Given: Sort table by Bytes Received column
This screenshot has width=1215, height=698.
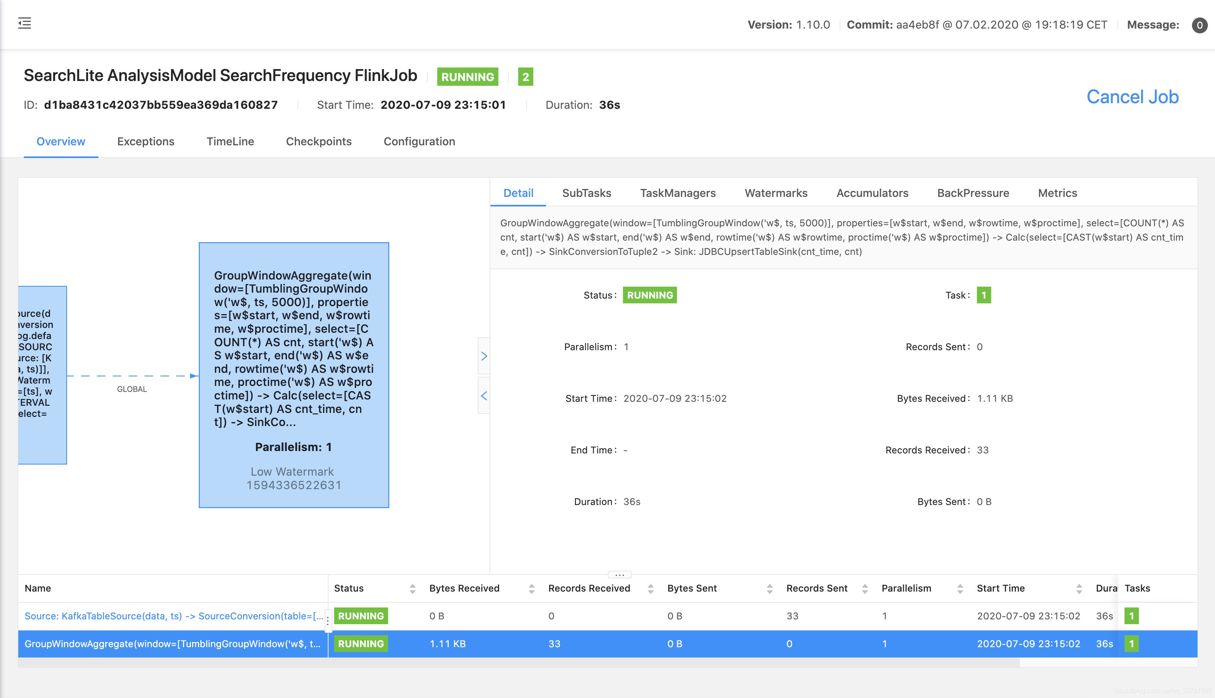Looking at the screenshot, I should point(531,589).
